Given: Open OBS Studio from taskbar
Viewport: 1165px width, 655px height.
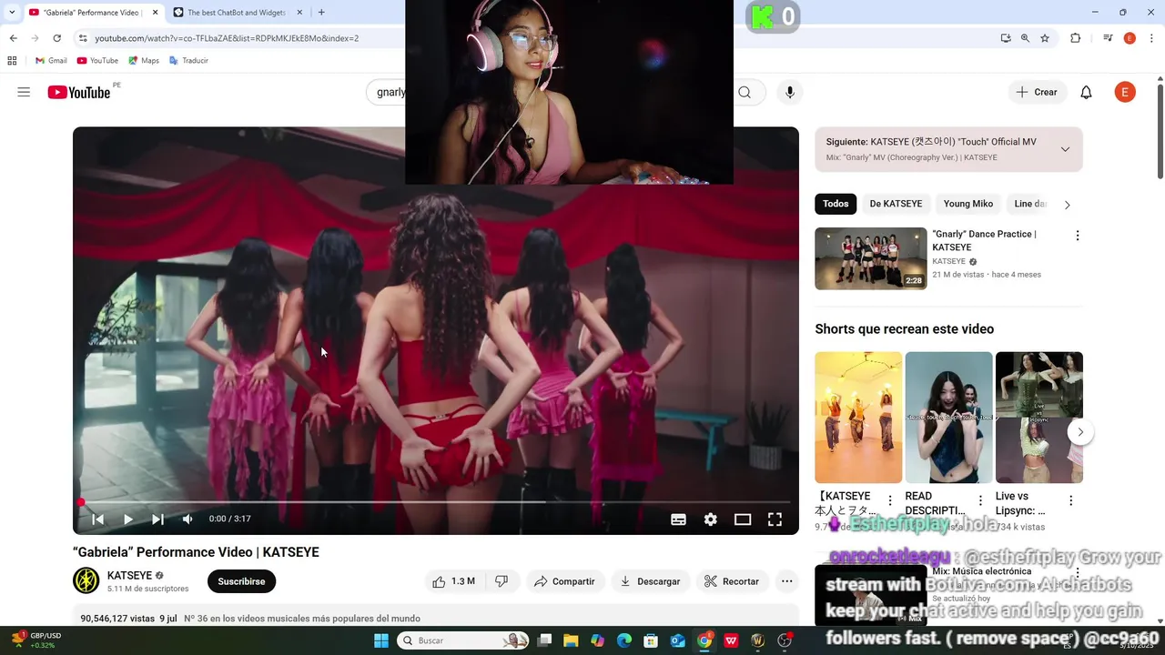Looking at the screenshot, I should pyautogui.click(x=785, y=640).
